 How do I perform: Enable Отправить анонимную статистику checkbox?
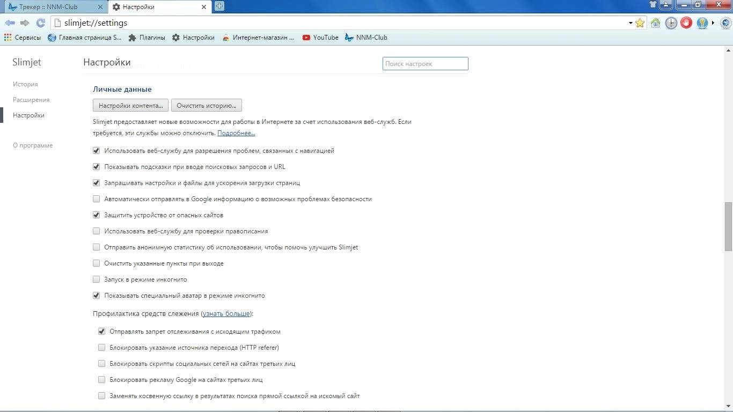[x=97, y=247]
